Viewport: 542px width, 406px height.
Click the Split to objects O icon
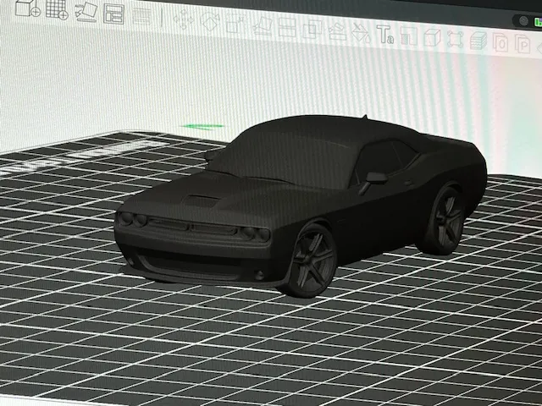pos(501,43)
